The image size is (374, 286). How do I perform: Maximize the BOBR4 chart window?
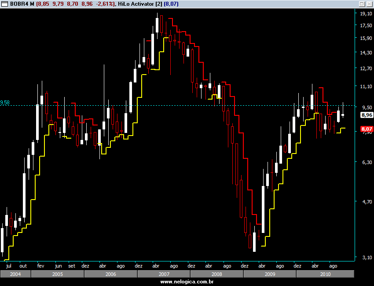point(362,4)
